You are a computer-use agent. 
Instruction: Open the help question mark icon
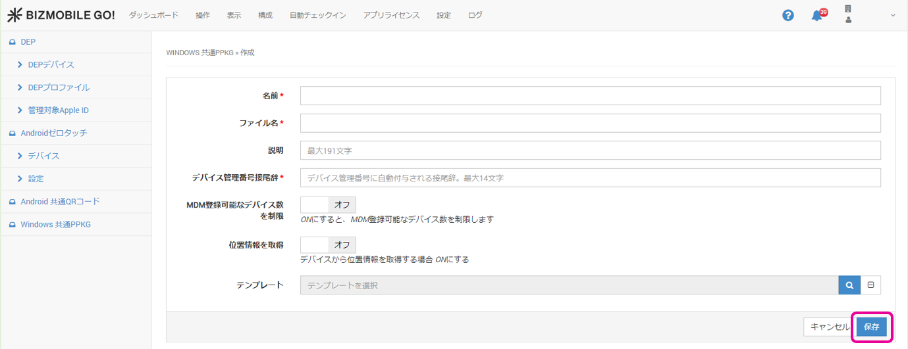coord(788,15)
